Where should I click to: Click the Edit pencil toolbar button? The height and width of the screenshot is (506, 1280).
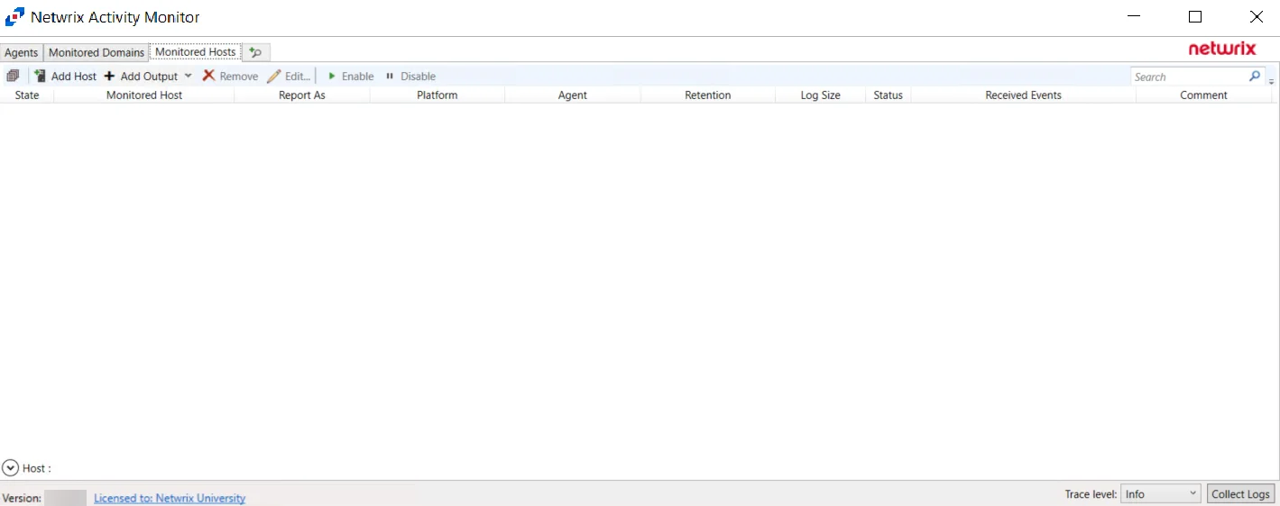click(x=289, y=77)
